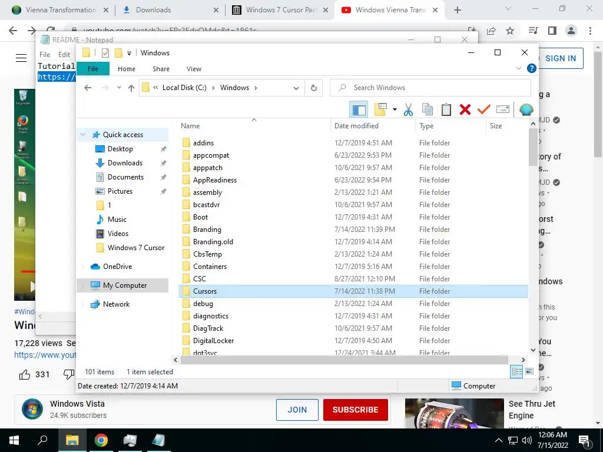The width and height of the screenshot is (603, 452).
Task: Collapse Quick access tree node
Action: pyautogui.click(x=82, y=135)
